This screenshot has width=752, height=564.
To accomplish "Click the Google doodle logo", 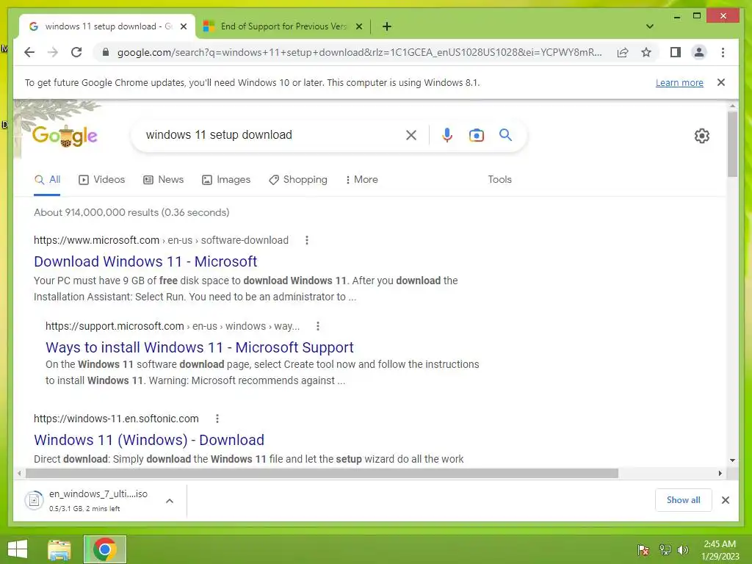I will click(x=65, y=136).
